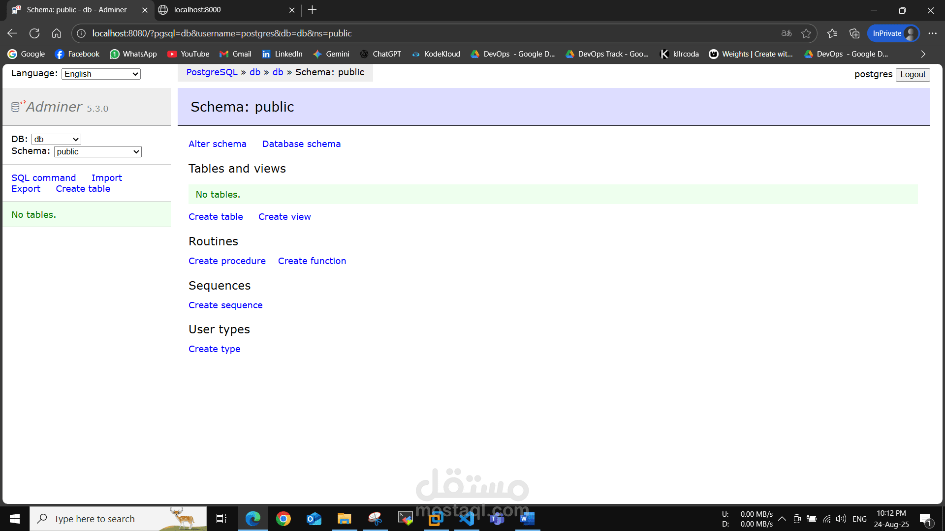Open Export link in sidebar

click(x=26, y=189)
